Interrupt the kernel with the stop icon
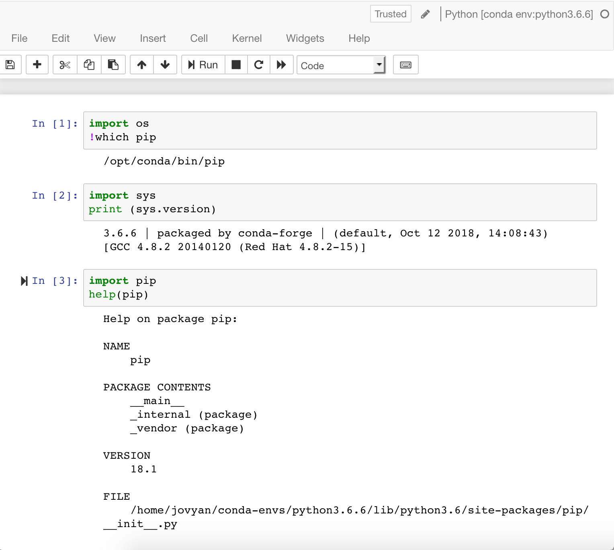The image size is (614, 550). 236,65
